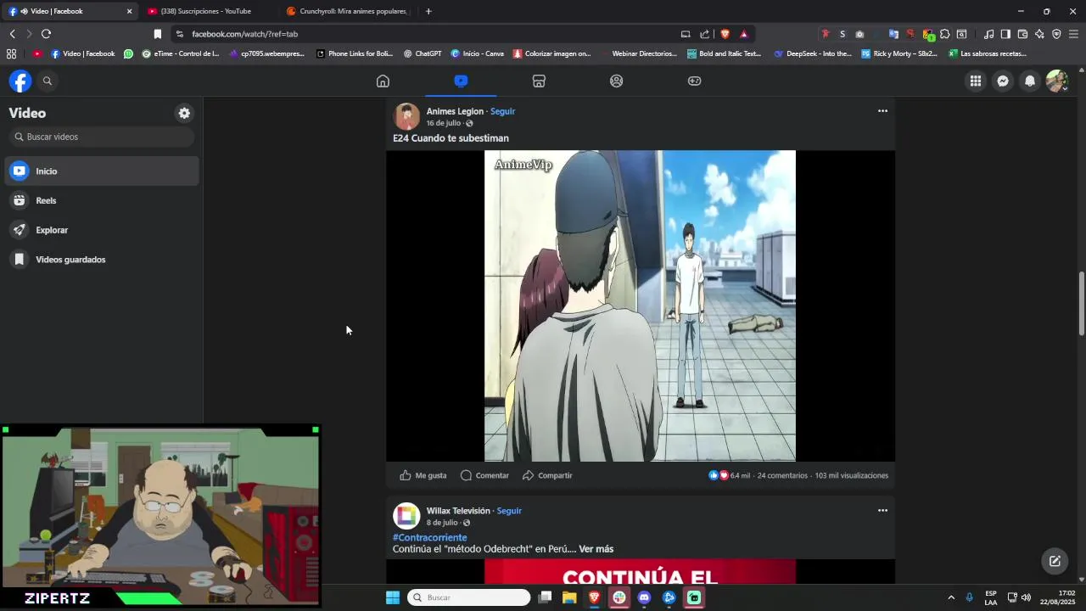Open the 24 comentarios count
The width and height of the screenshot is (1086, 611).
[x=782, y=475]
